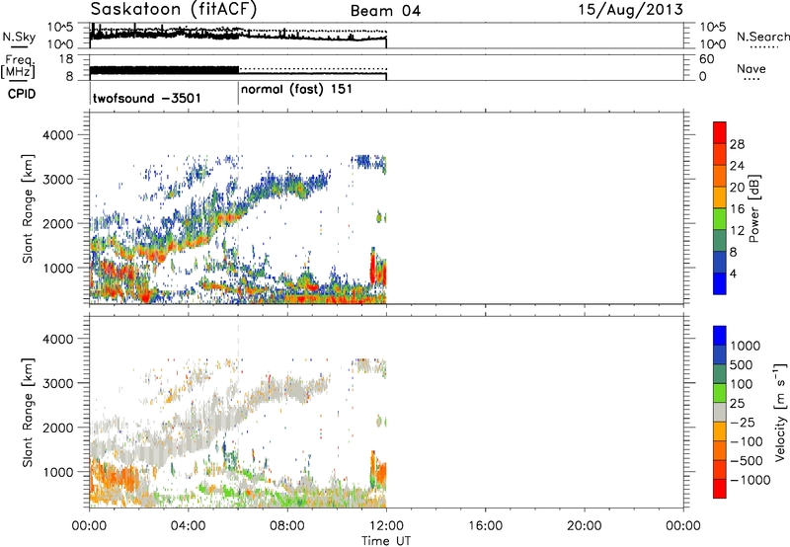Click the left '10^5' noise axis tick

point(60,28)
